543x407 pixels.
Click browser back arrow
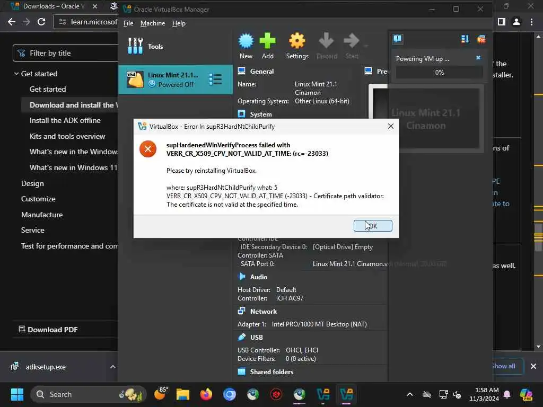tap(12, 22)
